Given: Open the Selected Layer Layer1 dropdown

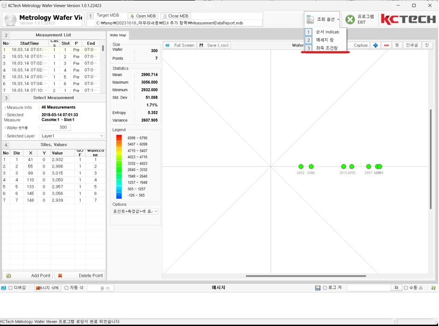Looking at the screenshot, I should coord(72,136).
